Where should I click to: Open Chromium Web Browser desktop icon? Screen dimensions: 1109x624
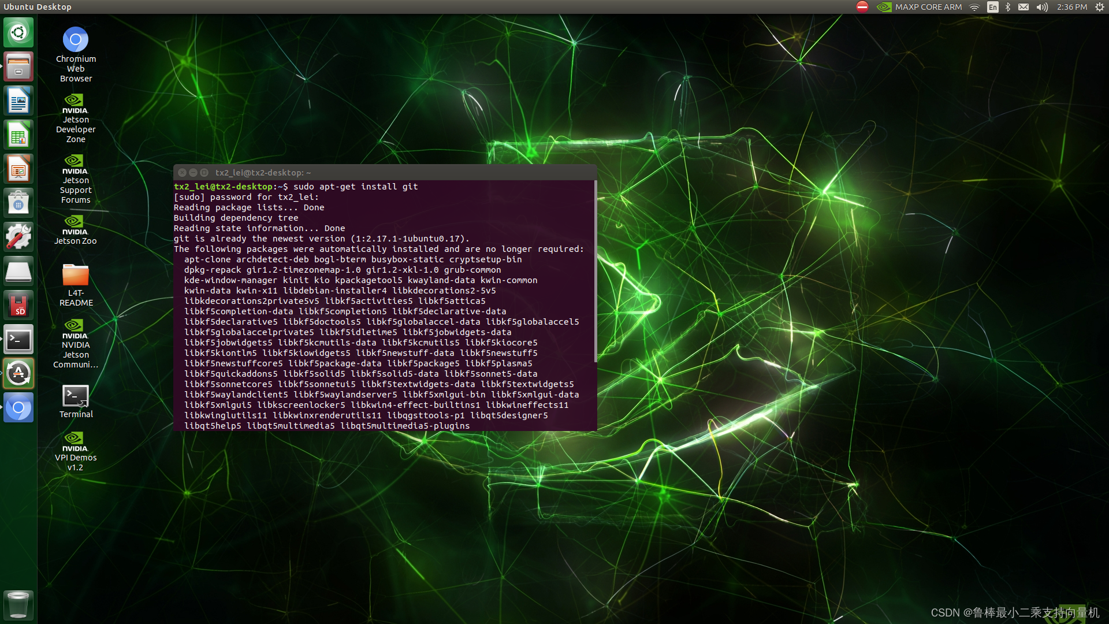[x=76, y=40]
